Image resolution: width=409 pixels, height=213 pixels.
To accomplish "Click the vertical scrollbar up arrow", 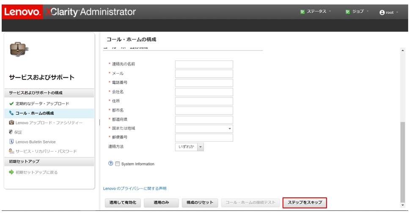I will point(403,51).
